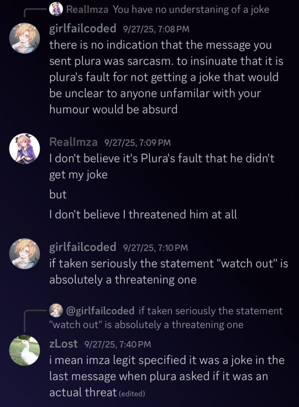The width and height of the screenshot is (299, 407).
Task: Open girlfailcoded's username on the 7:08 PM message
Action: point(83,28)
